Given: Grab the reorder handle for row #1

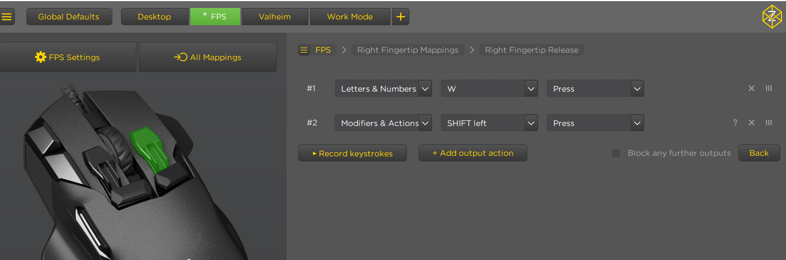Looking at the screenshot, I should 769,89.
